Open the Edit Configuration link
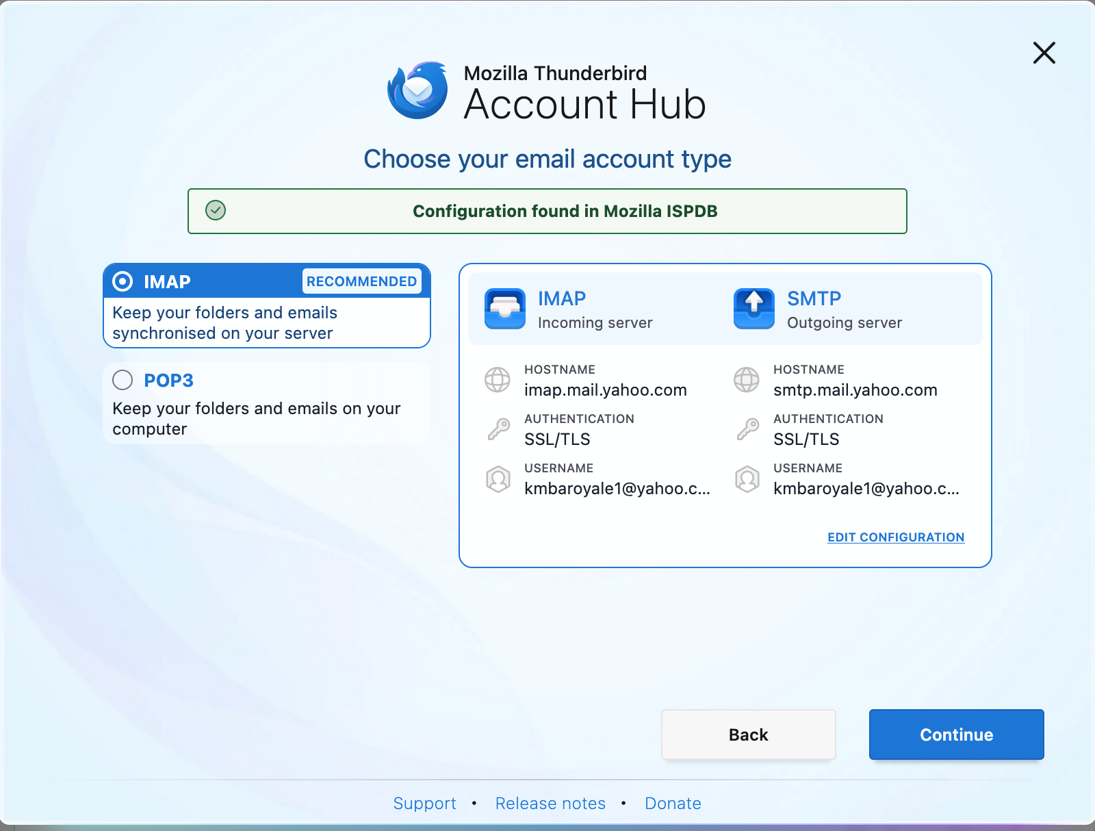The width and height of the screenshot is (1095, 831). (896, 537)
